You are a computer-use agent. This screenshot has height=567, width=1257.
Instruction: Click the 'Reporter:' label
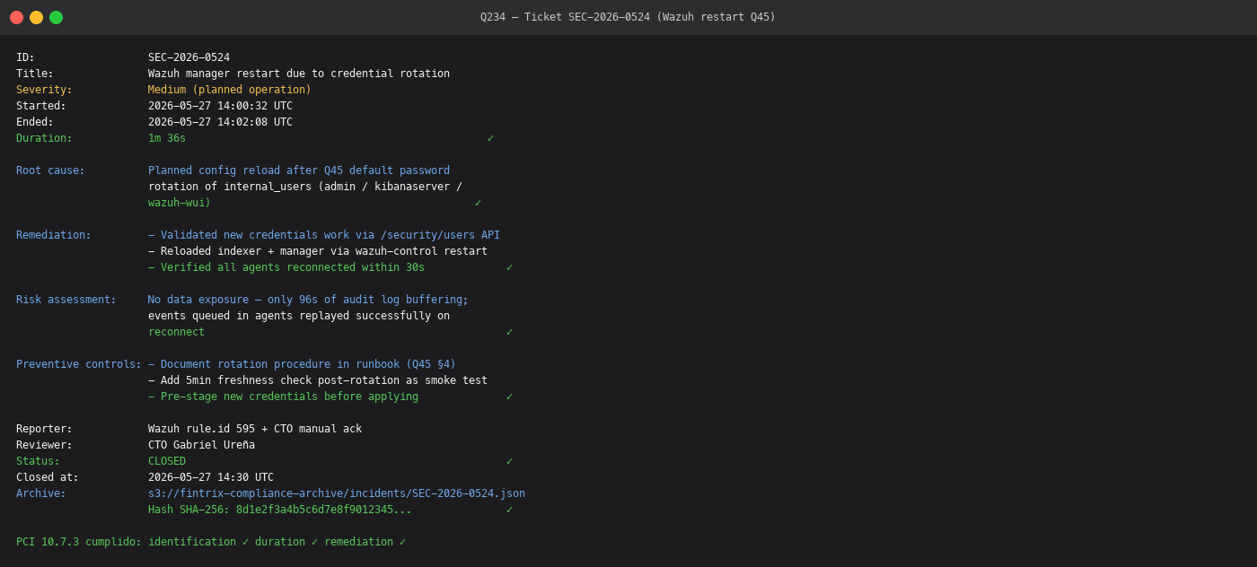coord(44,429)
